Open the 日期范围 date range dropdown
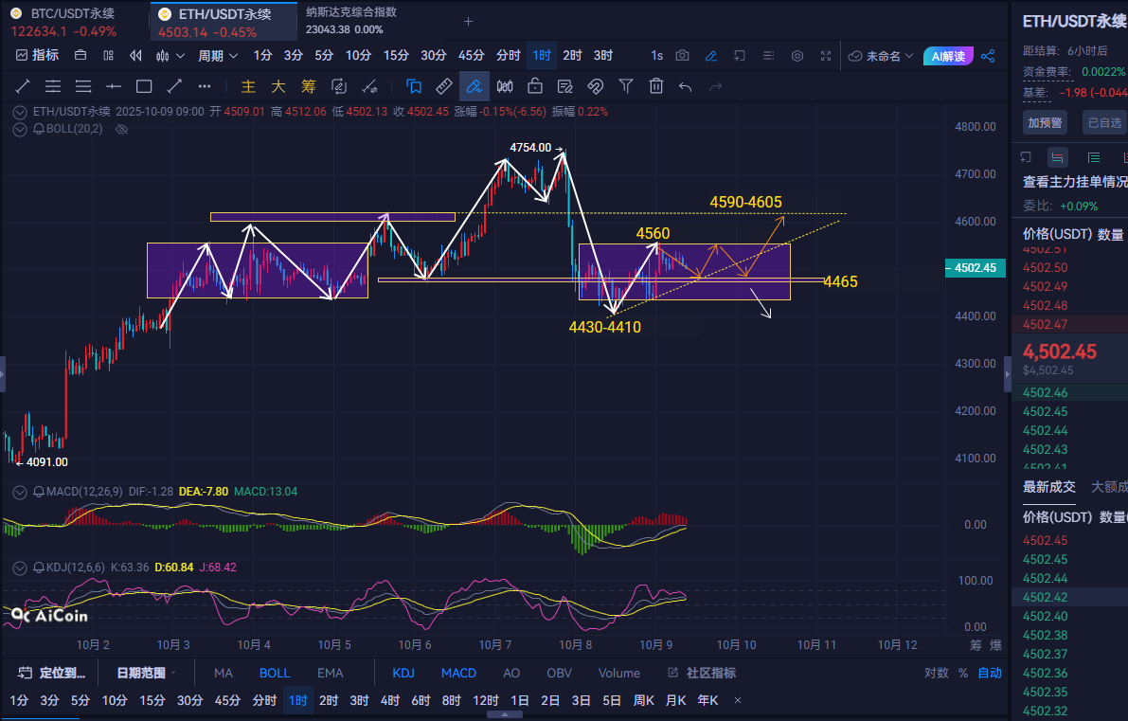Viewport: 1128px width, 721px height. tap(147, 673)
